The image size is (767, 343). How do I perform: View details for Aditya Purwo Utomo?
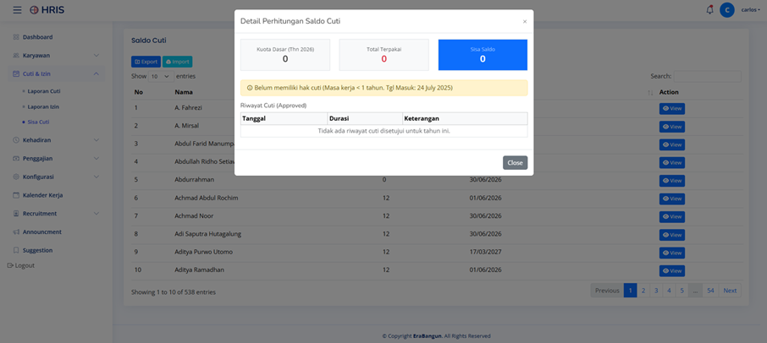point(672,253)
